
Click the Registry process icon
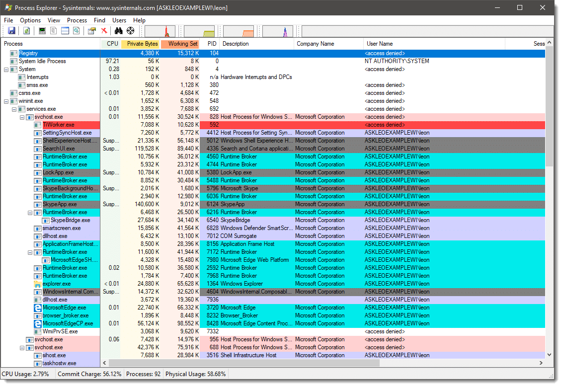point(13,53)
